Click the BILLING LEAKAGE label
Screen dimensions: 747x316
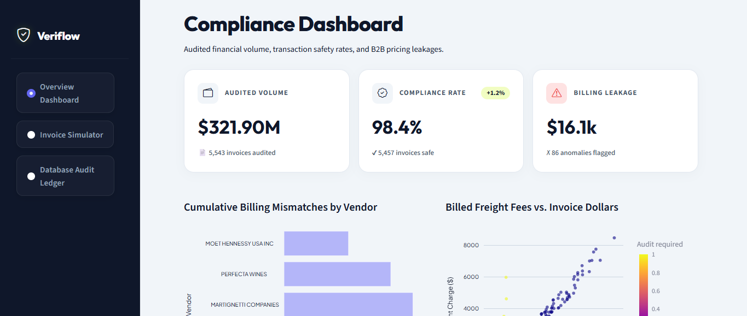[605, 93]
